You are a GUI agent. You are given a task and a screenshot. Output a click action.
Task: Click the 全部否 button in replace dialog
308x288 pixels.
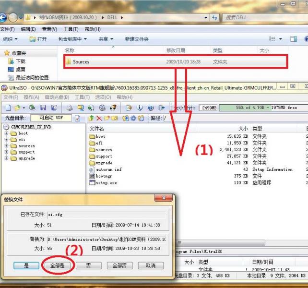pos(119,265)
